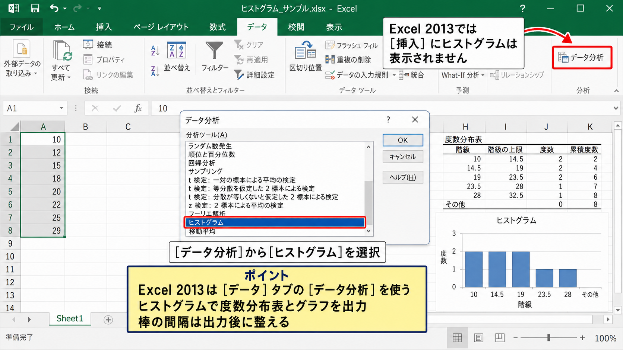Select the Sheet1 sheet tab

70,319
